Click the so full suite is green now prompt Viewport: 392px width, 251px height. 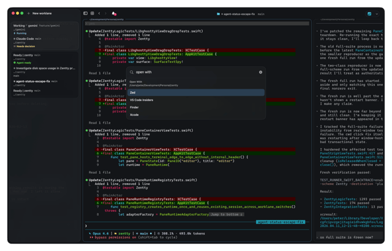click(346, 238)
